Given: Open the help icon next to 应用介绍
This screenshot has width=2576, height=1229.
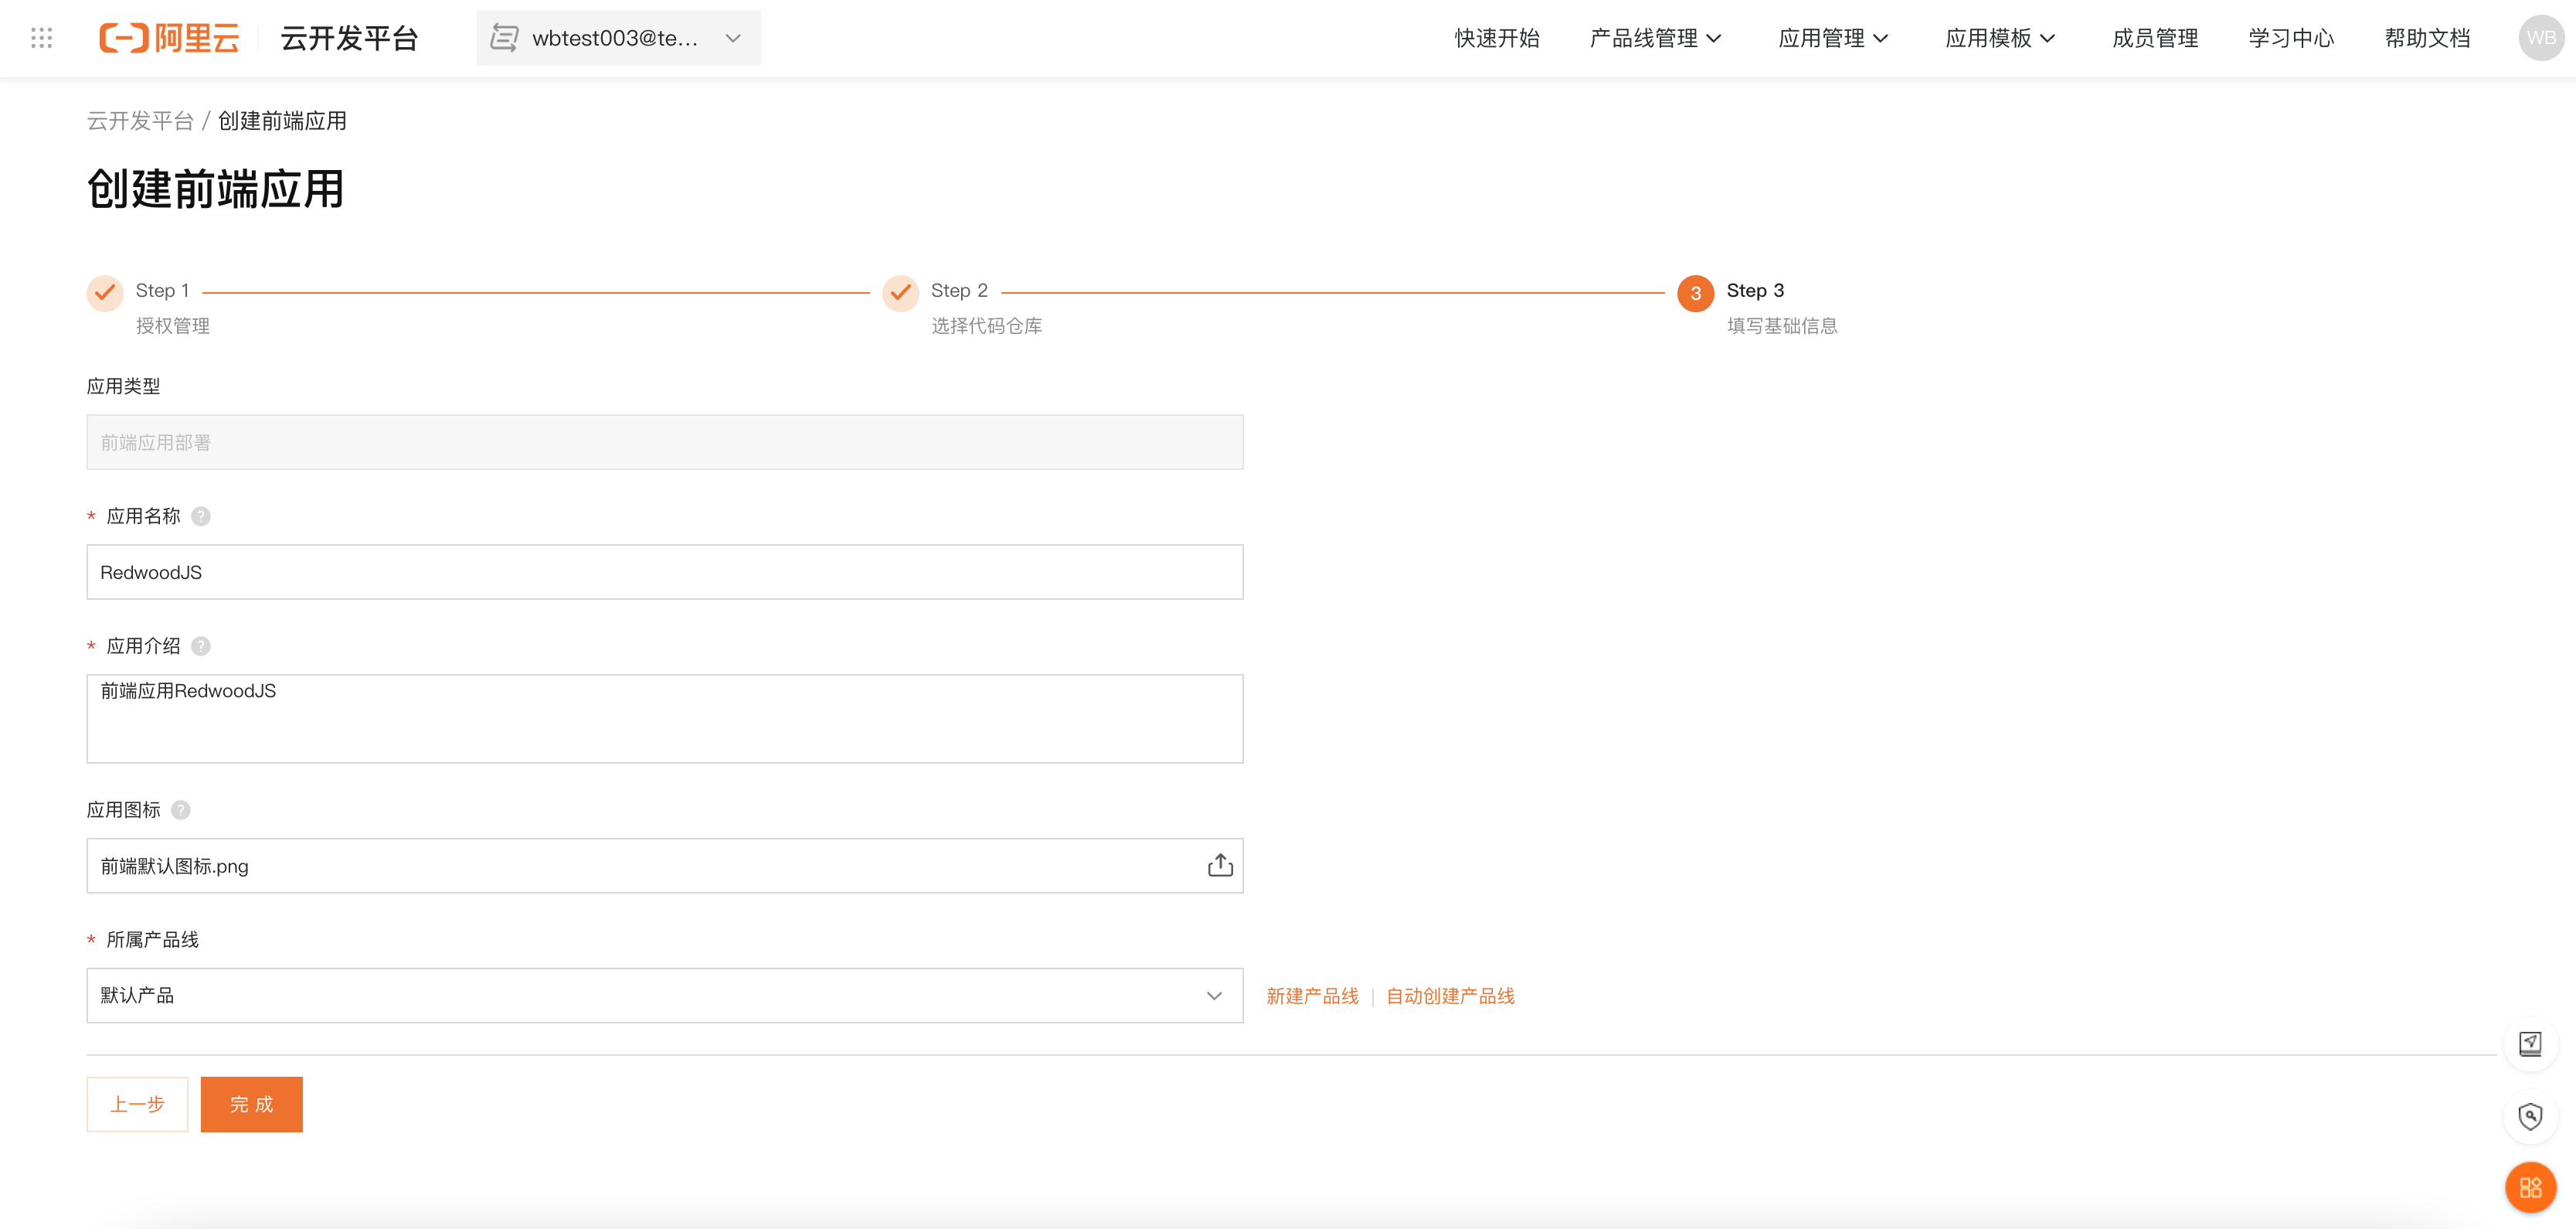Looking at the screenshot, I should (200, 646).
